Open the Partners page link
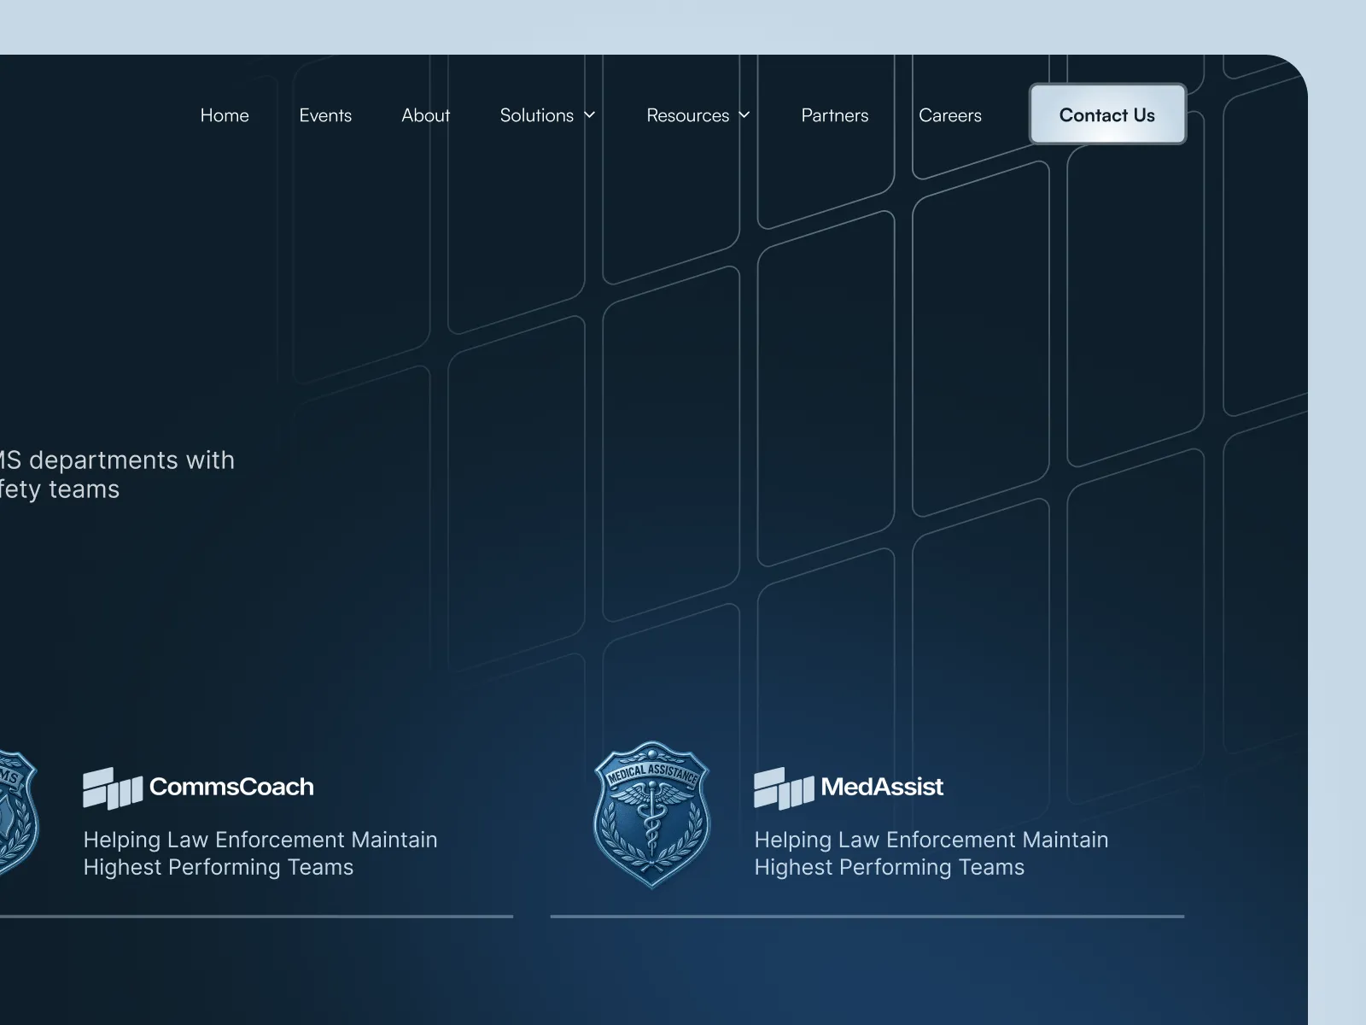This screenshot has width=1366, height=1025. click(x=834, y=115)
